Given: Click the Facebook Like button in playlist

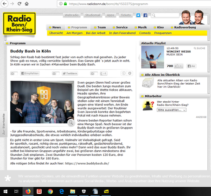Looking at the screenshot, I should point(191,66).
